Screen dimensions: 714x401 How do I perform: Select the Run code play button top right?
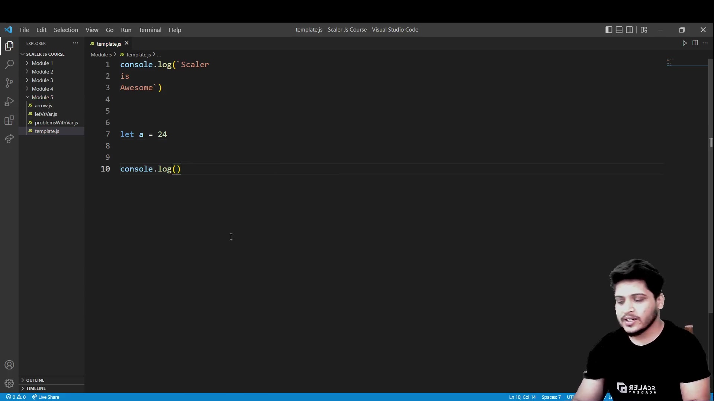(x=685, y=43)
